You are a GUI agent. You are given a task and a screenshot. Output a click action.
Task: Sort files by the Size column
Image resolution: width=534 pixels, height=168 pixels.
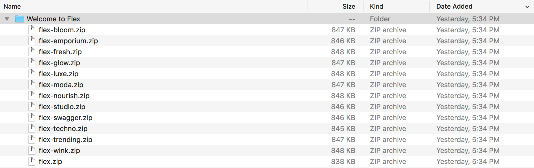348,6
